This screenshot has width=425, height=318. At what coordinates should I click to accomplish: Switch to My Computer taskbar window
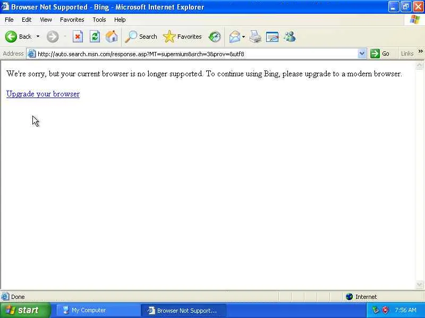point(98,311)
